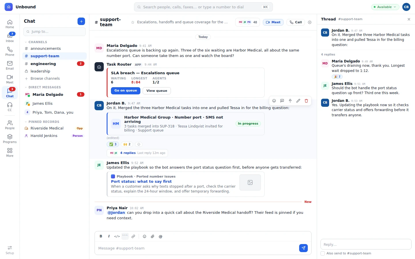Star the support-team channel
Screen dimensions: 415x259
133,22
